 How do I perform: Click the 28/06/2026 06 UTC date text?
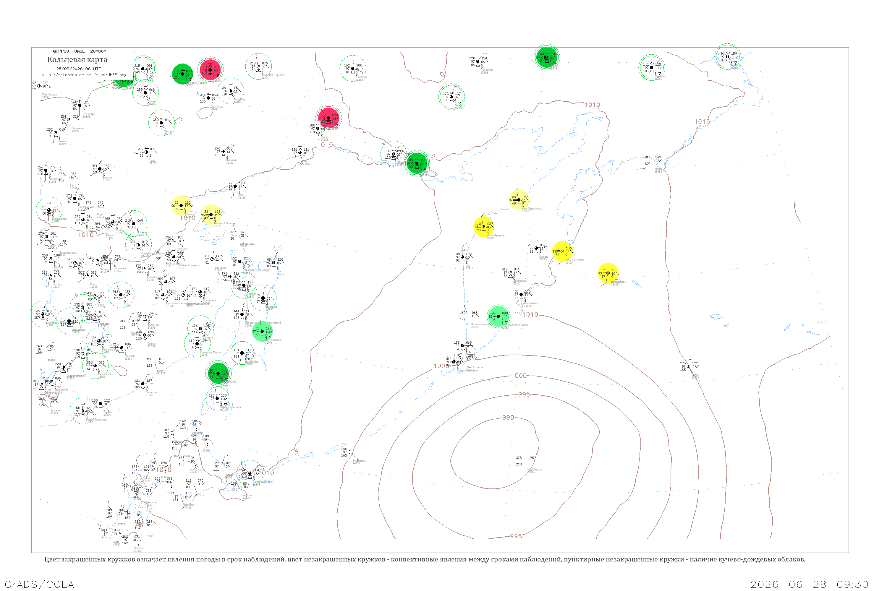tap(78, 69)
